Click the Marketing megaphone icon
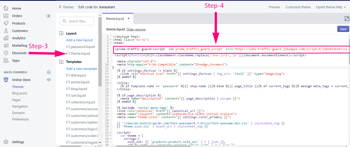350x147 pixels. (x=6, y=45)
